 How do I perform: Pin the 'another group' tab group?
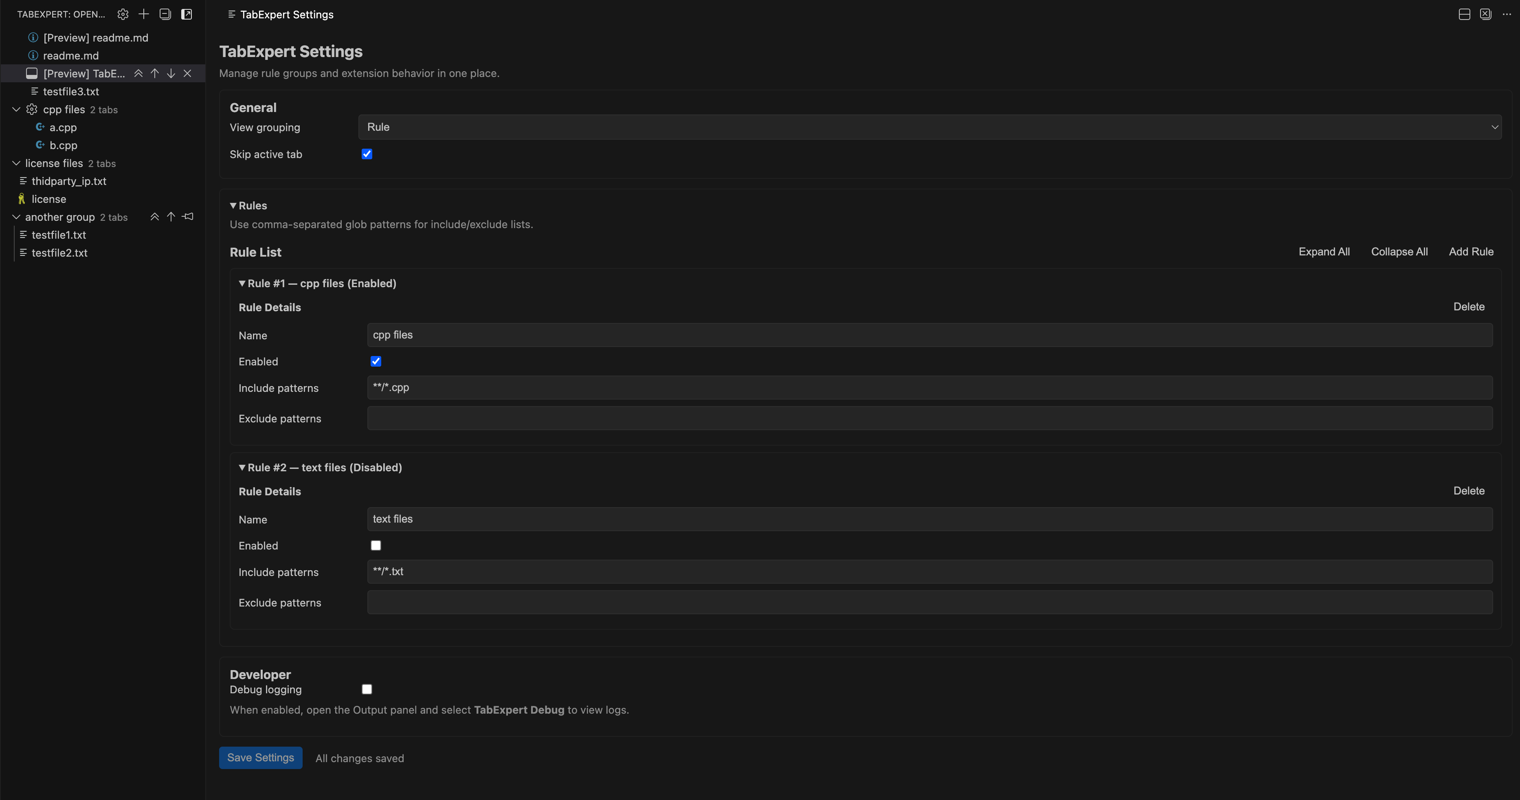pos(188,217)
